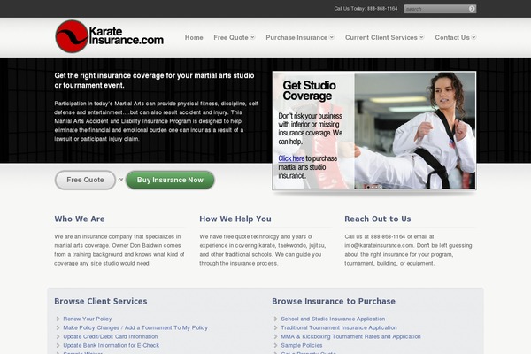The image size is (531, 354).
Task: Click the 'Who We Are' heading
Action: click(80, 219)
